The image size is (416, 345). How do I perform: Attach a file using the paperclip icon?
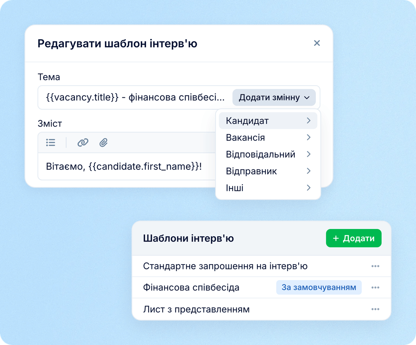[x=104, y=142]
